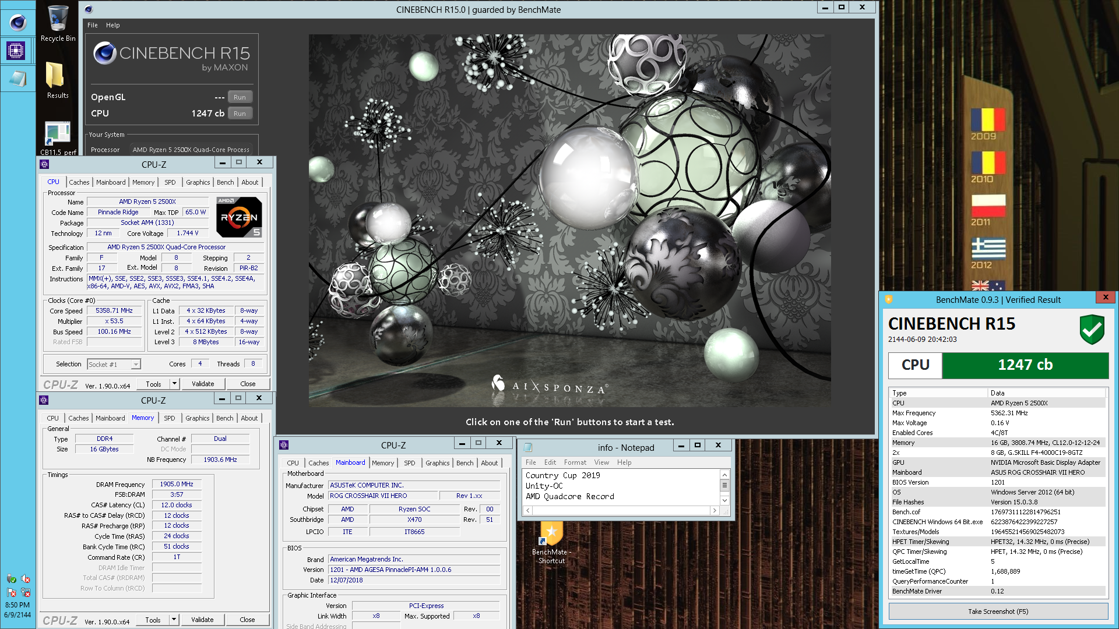Viewport: 1119px width, 629px height.
Task: Click the Cinebench R15 logo sphere
Action: click(x=105, y=53)
